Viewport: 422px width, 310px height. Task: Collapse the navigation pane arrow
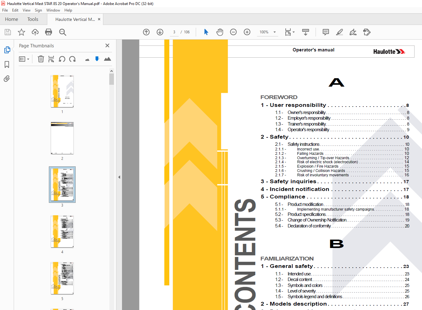(119, 177)
